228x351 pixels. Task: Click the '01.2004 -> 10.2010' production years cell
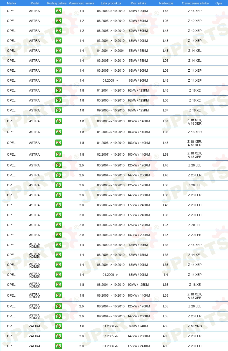point(111,90)
